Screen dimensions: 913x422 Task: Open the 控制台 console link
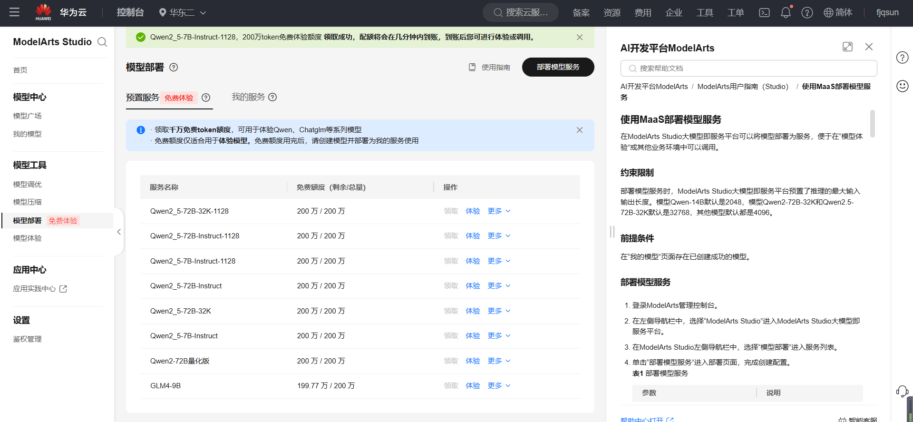pos(130,12)
